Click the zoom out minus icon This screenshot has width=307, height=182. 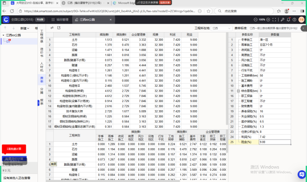256,20
